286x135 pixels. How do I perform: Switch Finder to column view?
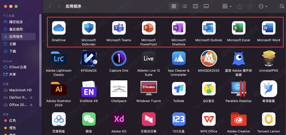pos(195,6)
